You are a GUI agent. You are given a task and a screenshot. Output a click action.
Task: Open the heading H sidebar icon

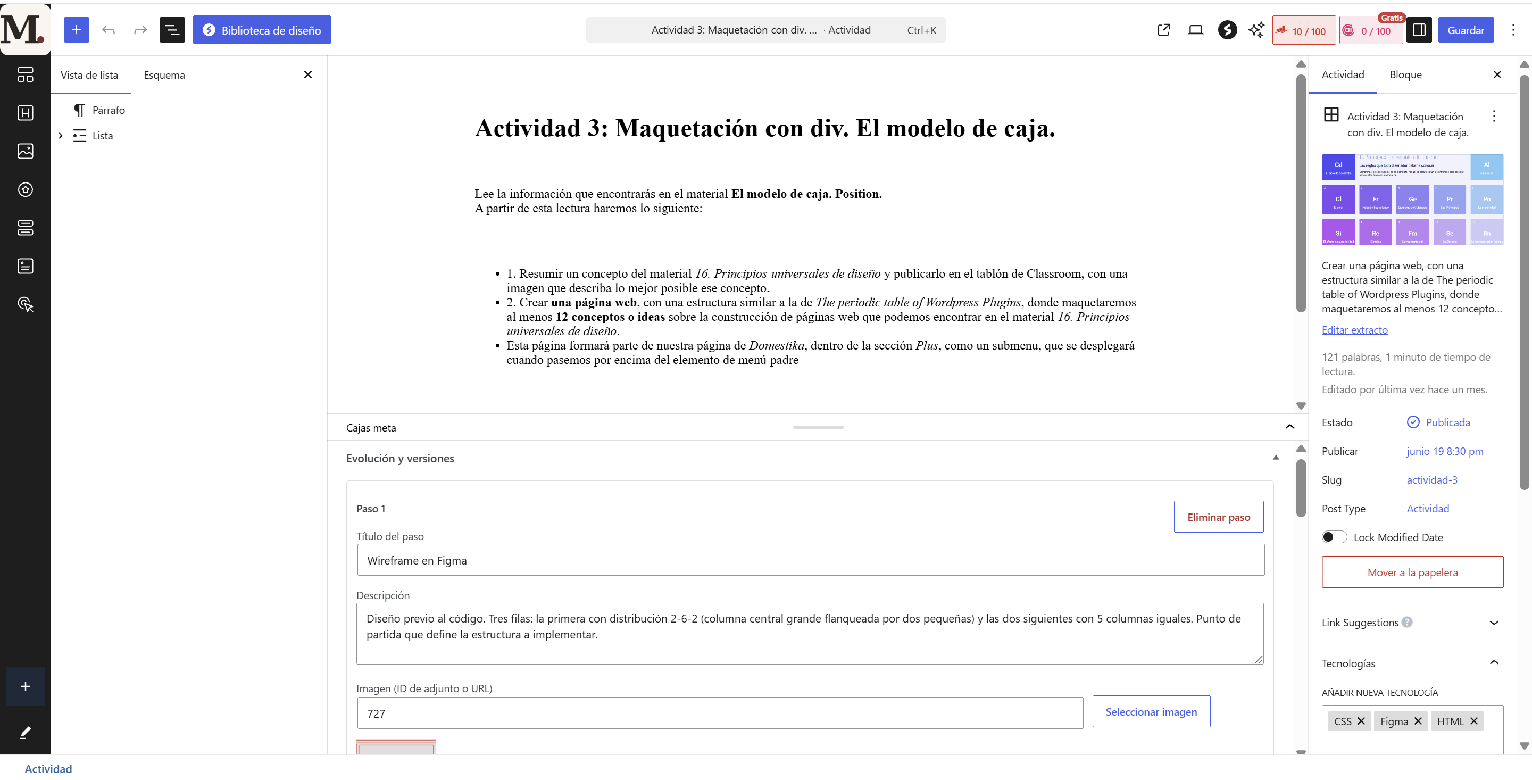coord(25,112)
